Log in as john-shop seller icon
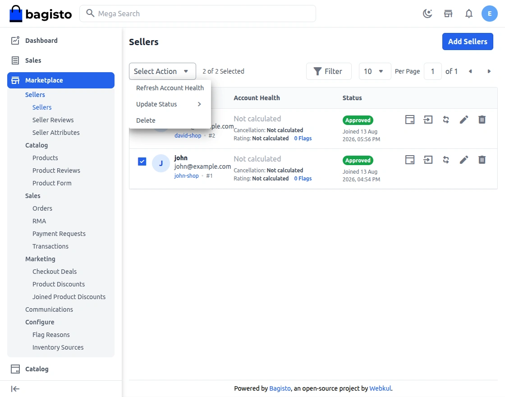 [428, 160]
